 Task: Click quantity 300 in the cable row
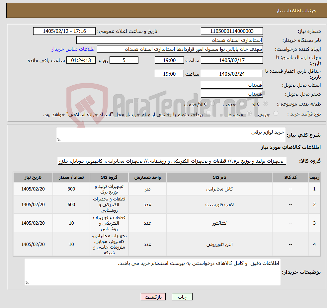tap(71, 189)
